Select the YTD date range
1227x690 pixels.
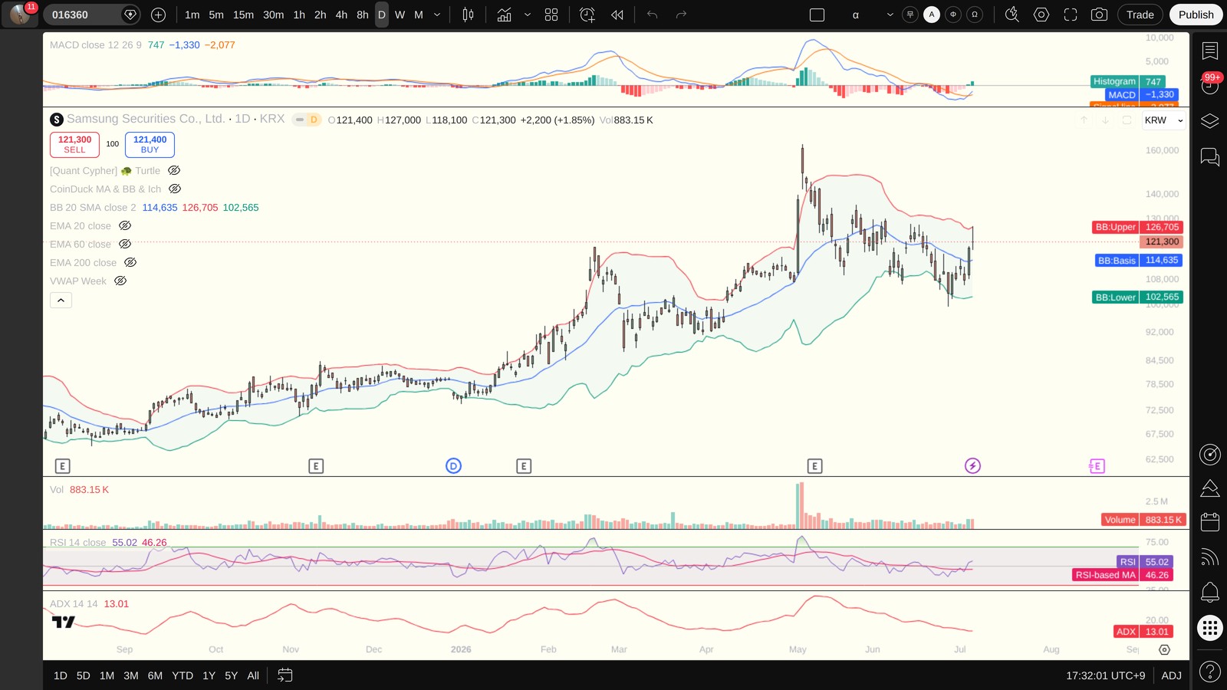[x=183, y=675]
